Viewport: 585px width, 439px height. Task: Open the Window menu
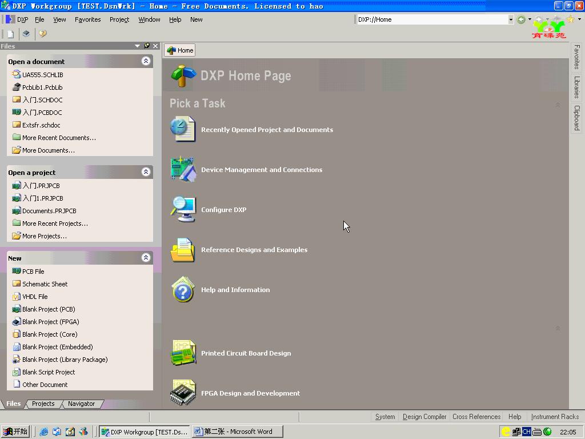(149, 19)
